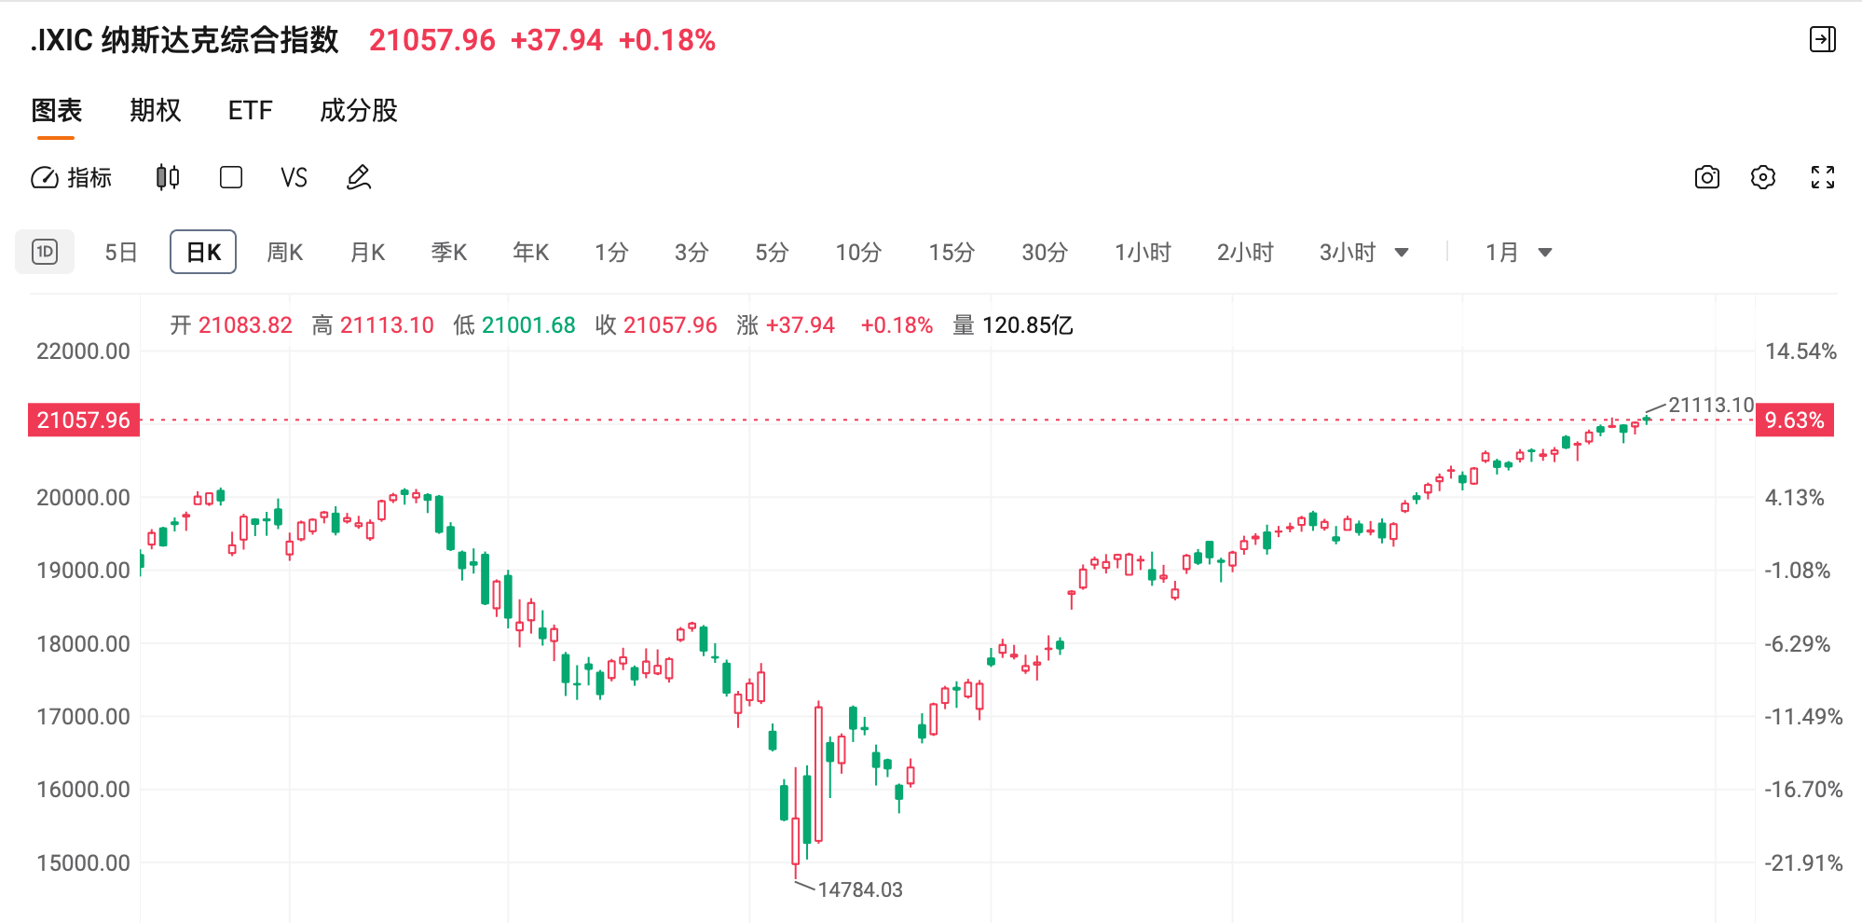The image size is (1862, 923).
Task: Activate the 月K monthly view
Action: (366, 252)
